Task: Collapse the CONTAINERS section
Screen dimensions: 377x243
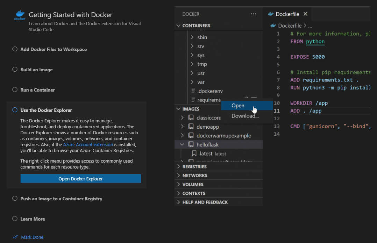Action: [178, 26]
